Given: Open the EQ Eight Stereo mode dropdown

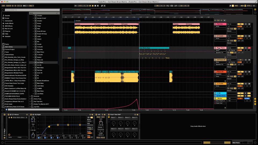Looking at the screenshot, I should point(90,121).
